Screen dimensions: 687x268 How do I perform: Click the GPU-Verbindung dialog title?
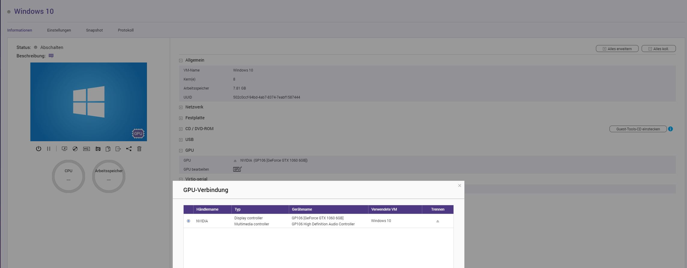pos(206,190)
